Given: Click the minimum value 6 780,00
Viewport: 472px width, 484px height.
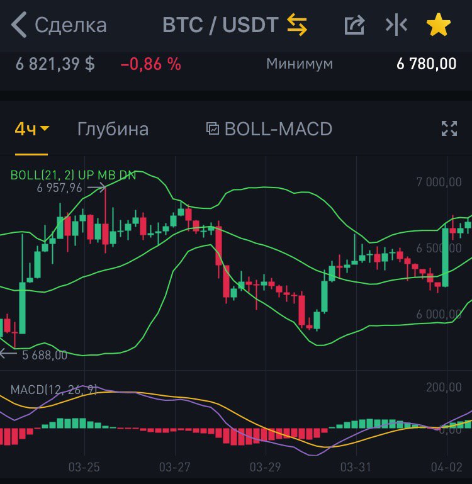Looking at the screenshot, I should click(x=426, y=64).
